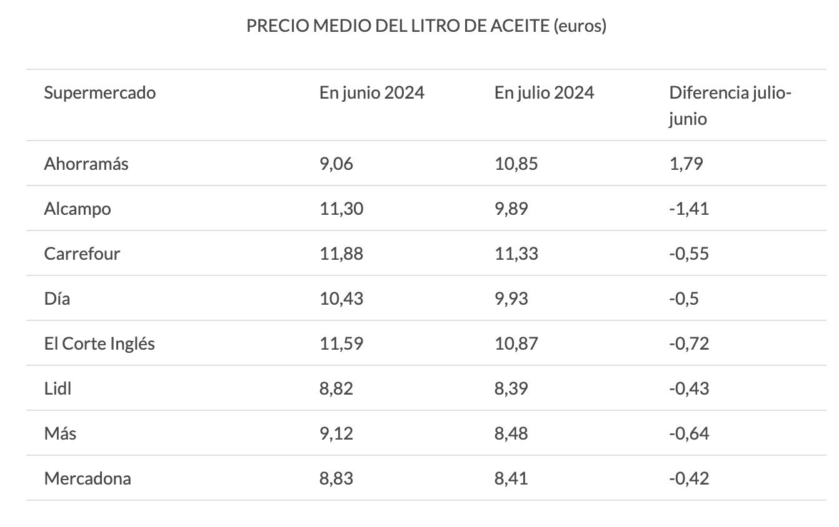
Task: Click Lidl July price 8,39
Action: click(x=511, y=388)
